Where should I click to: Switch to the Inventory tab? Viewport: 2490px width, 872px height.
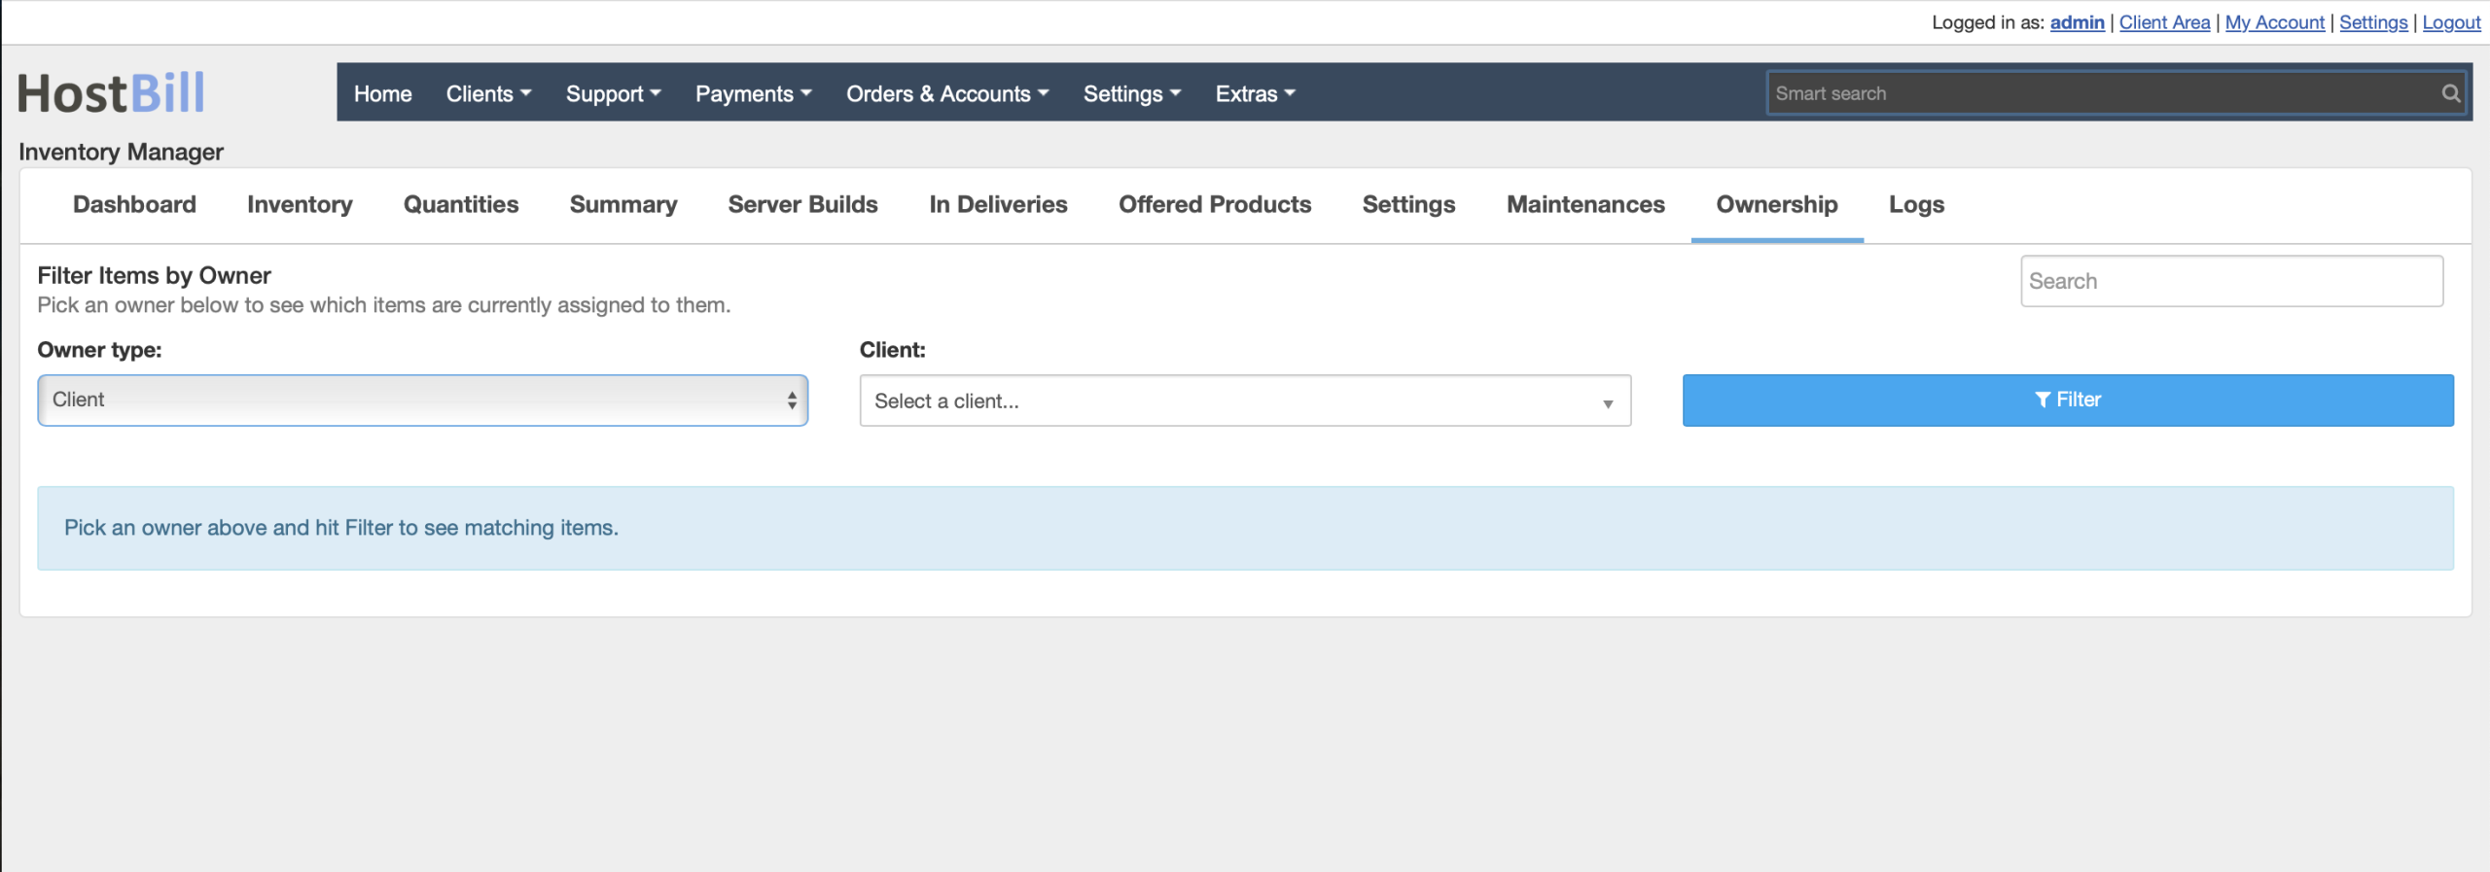pyautogui.click(x=300, y=204)
